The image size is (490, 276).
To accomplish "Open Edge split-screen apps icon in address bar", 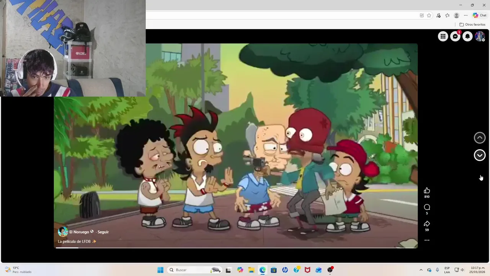I will 421,15.
